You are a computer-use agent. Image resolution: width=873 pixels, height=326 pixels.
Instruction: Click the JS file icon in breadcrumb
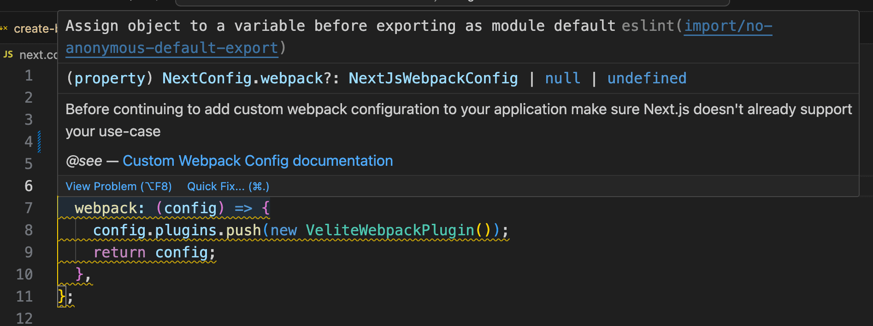point(8,54)
